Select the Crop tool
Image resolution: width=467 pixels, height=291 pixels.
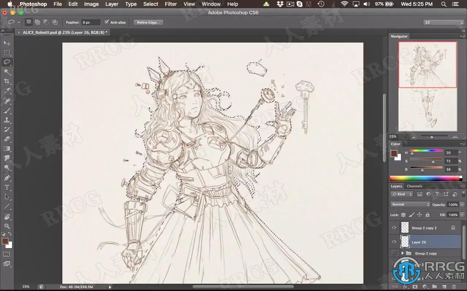click(x=7, y=81)
